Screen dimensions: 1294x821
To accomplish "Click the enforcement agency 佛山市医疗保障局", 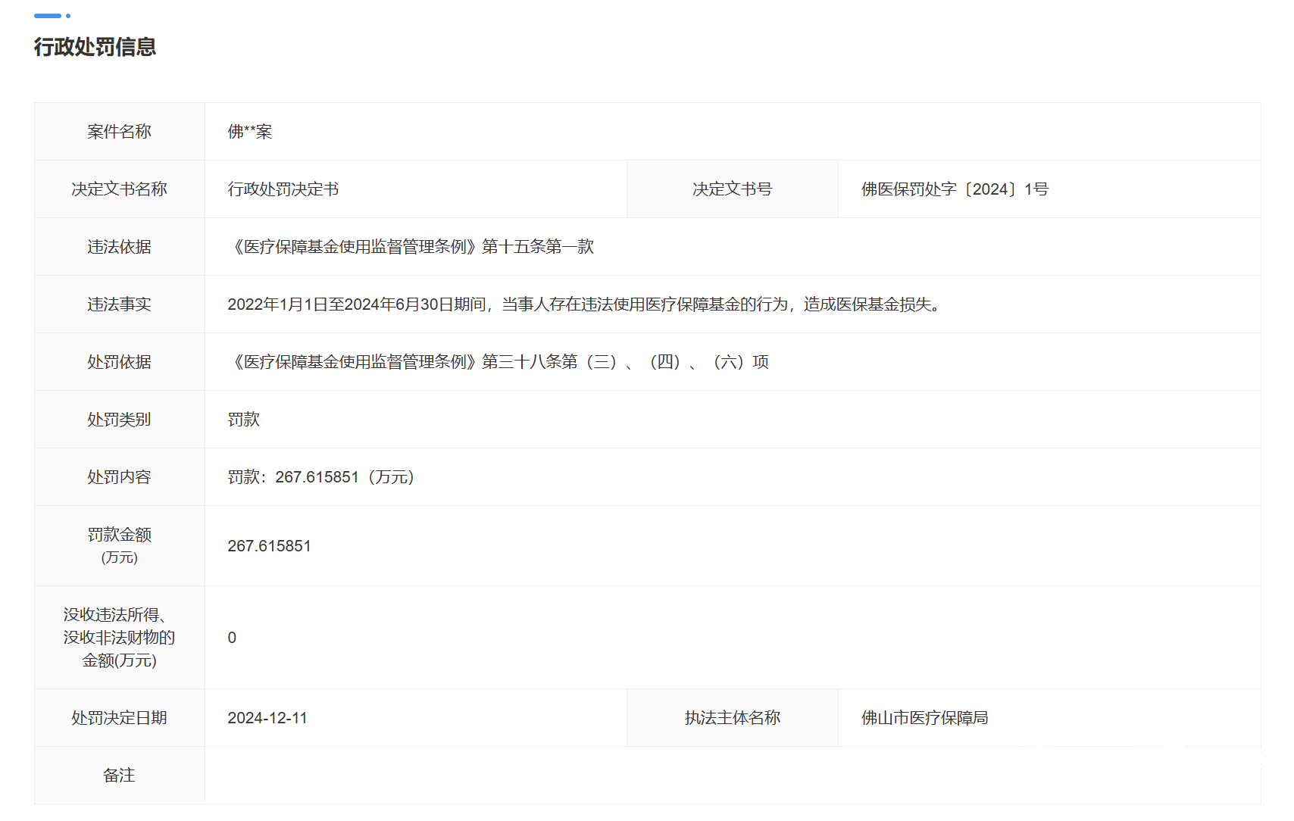I will click(924, 717).
